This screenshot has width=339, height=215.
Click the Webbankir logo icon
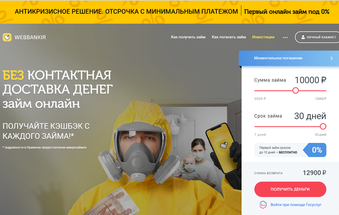click(x=7, y=37)
